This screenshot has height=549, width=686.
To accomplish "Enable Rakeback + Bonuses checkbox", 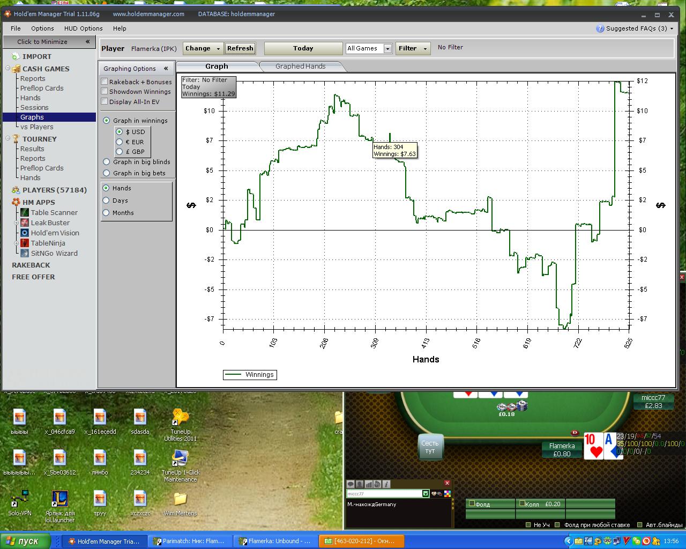I will (x=105, y=81).
